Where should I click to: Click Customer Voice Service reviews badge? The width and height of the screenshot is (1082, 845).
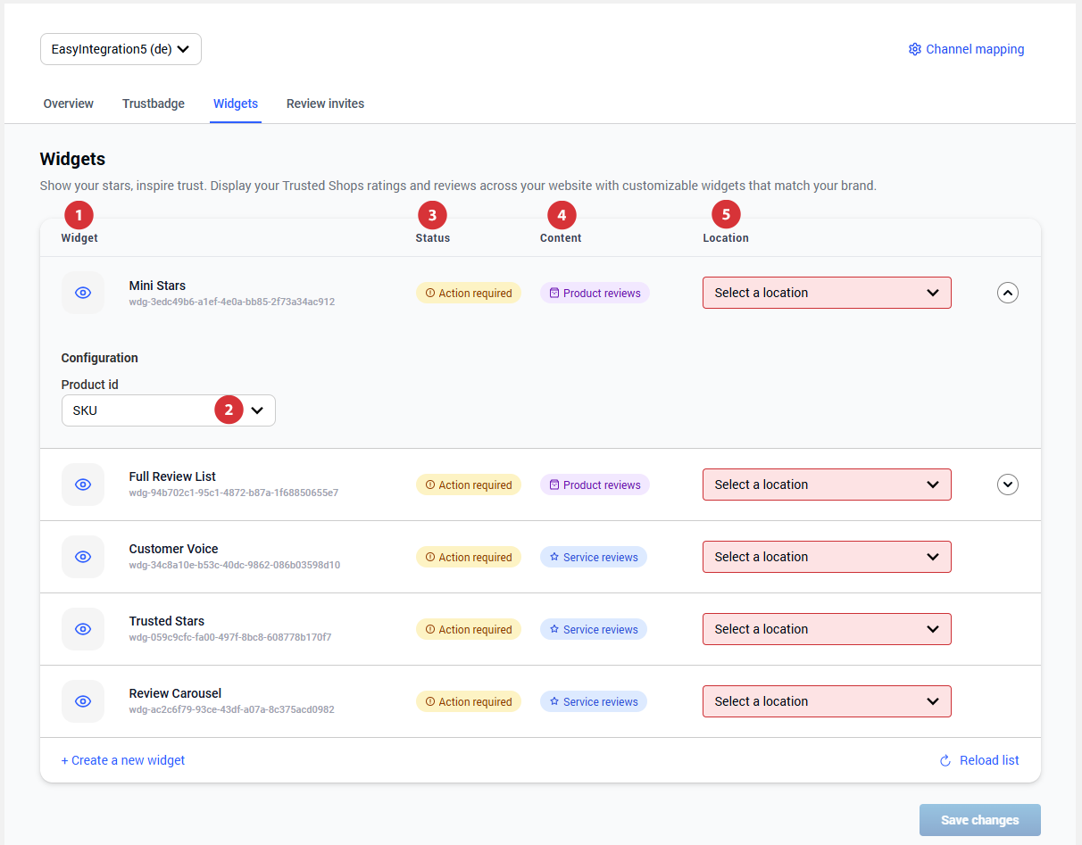(x=593, y=557)
